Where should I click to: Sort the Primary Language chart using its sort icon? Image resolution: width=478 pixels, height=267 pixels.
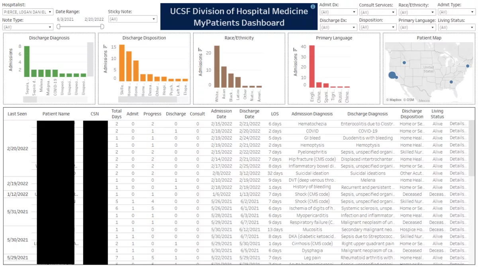(295, 50)
